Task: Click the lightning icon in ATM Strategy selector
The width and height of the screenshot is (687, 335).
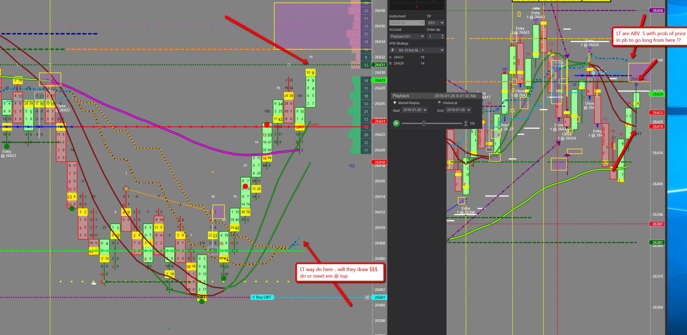Action: (393, 50)
